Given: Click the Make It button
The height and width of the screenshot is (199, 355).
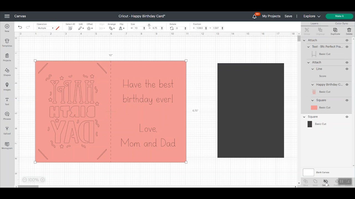Looking at the screenshot, I should coord(339,16).
